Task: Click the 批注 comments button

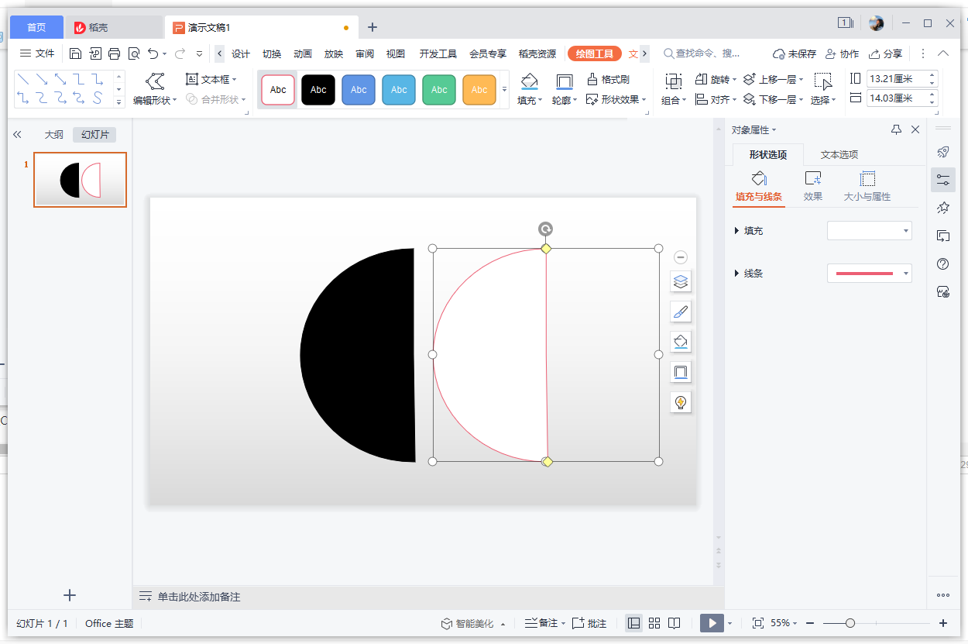Action: point(590,623)
